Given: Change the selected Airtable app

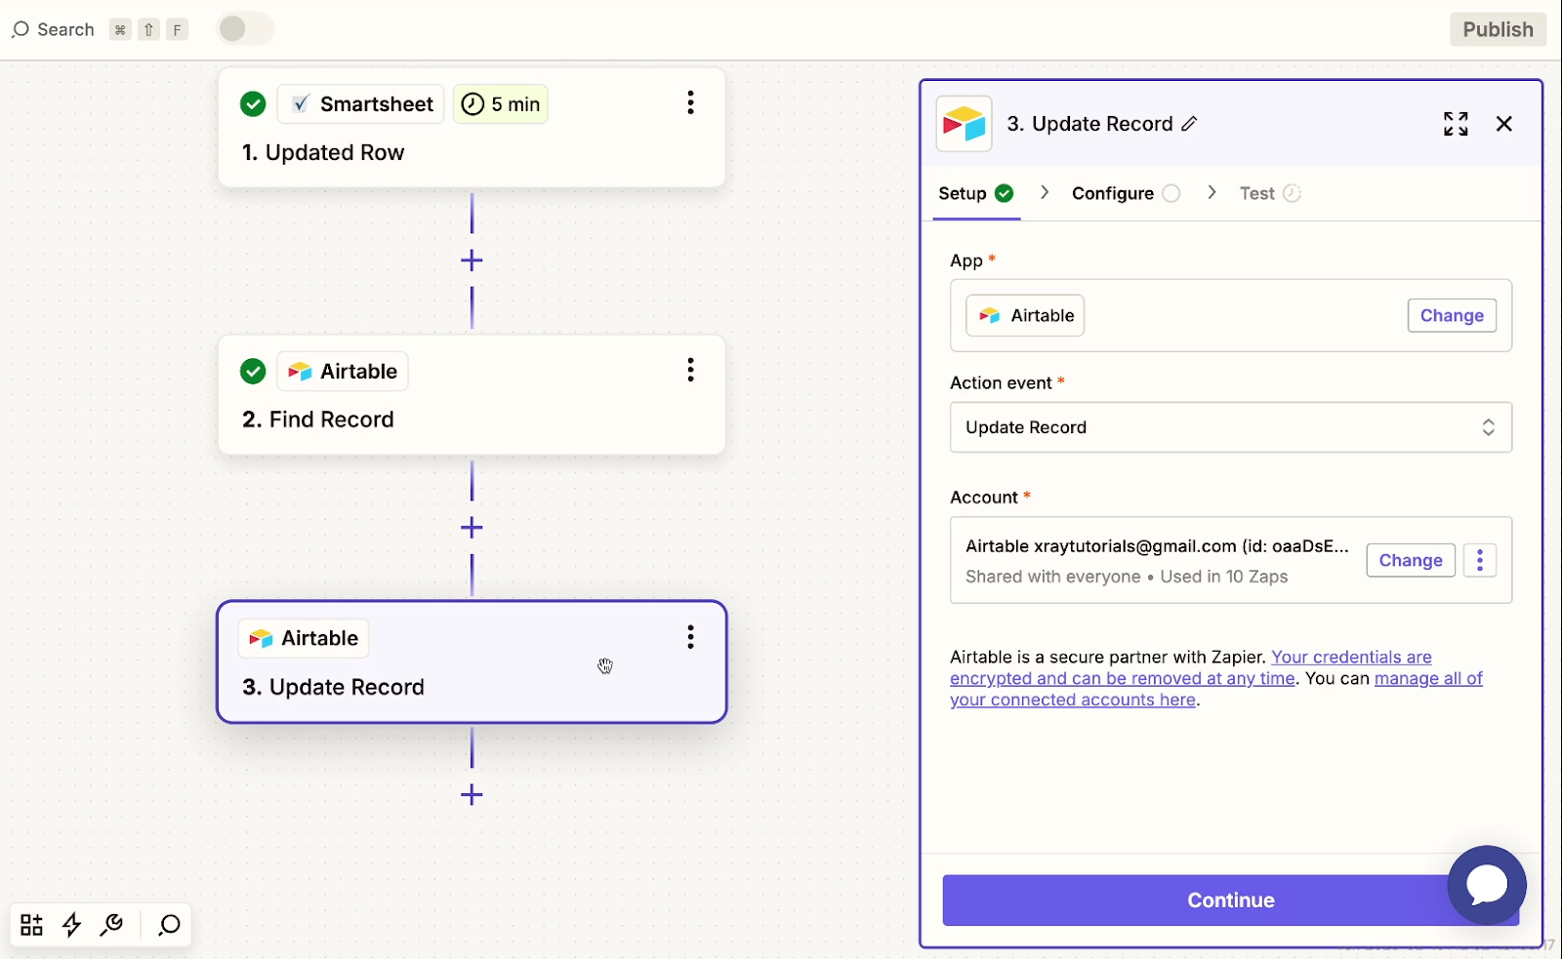Looking at the screenshot, I should pos(1452,316).
